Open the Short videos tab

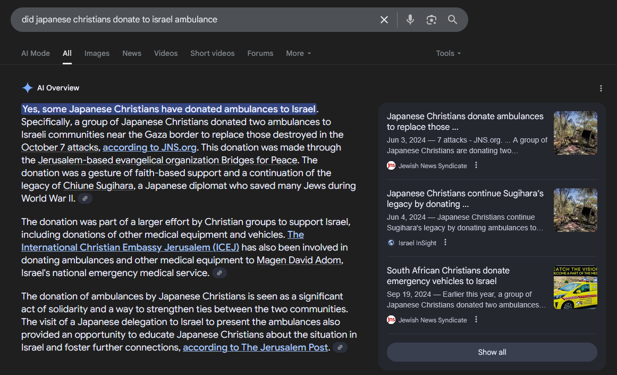click(213, 53)
